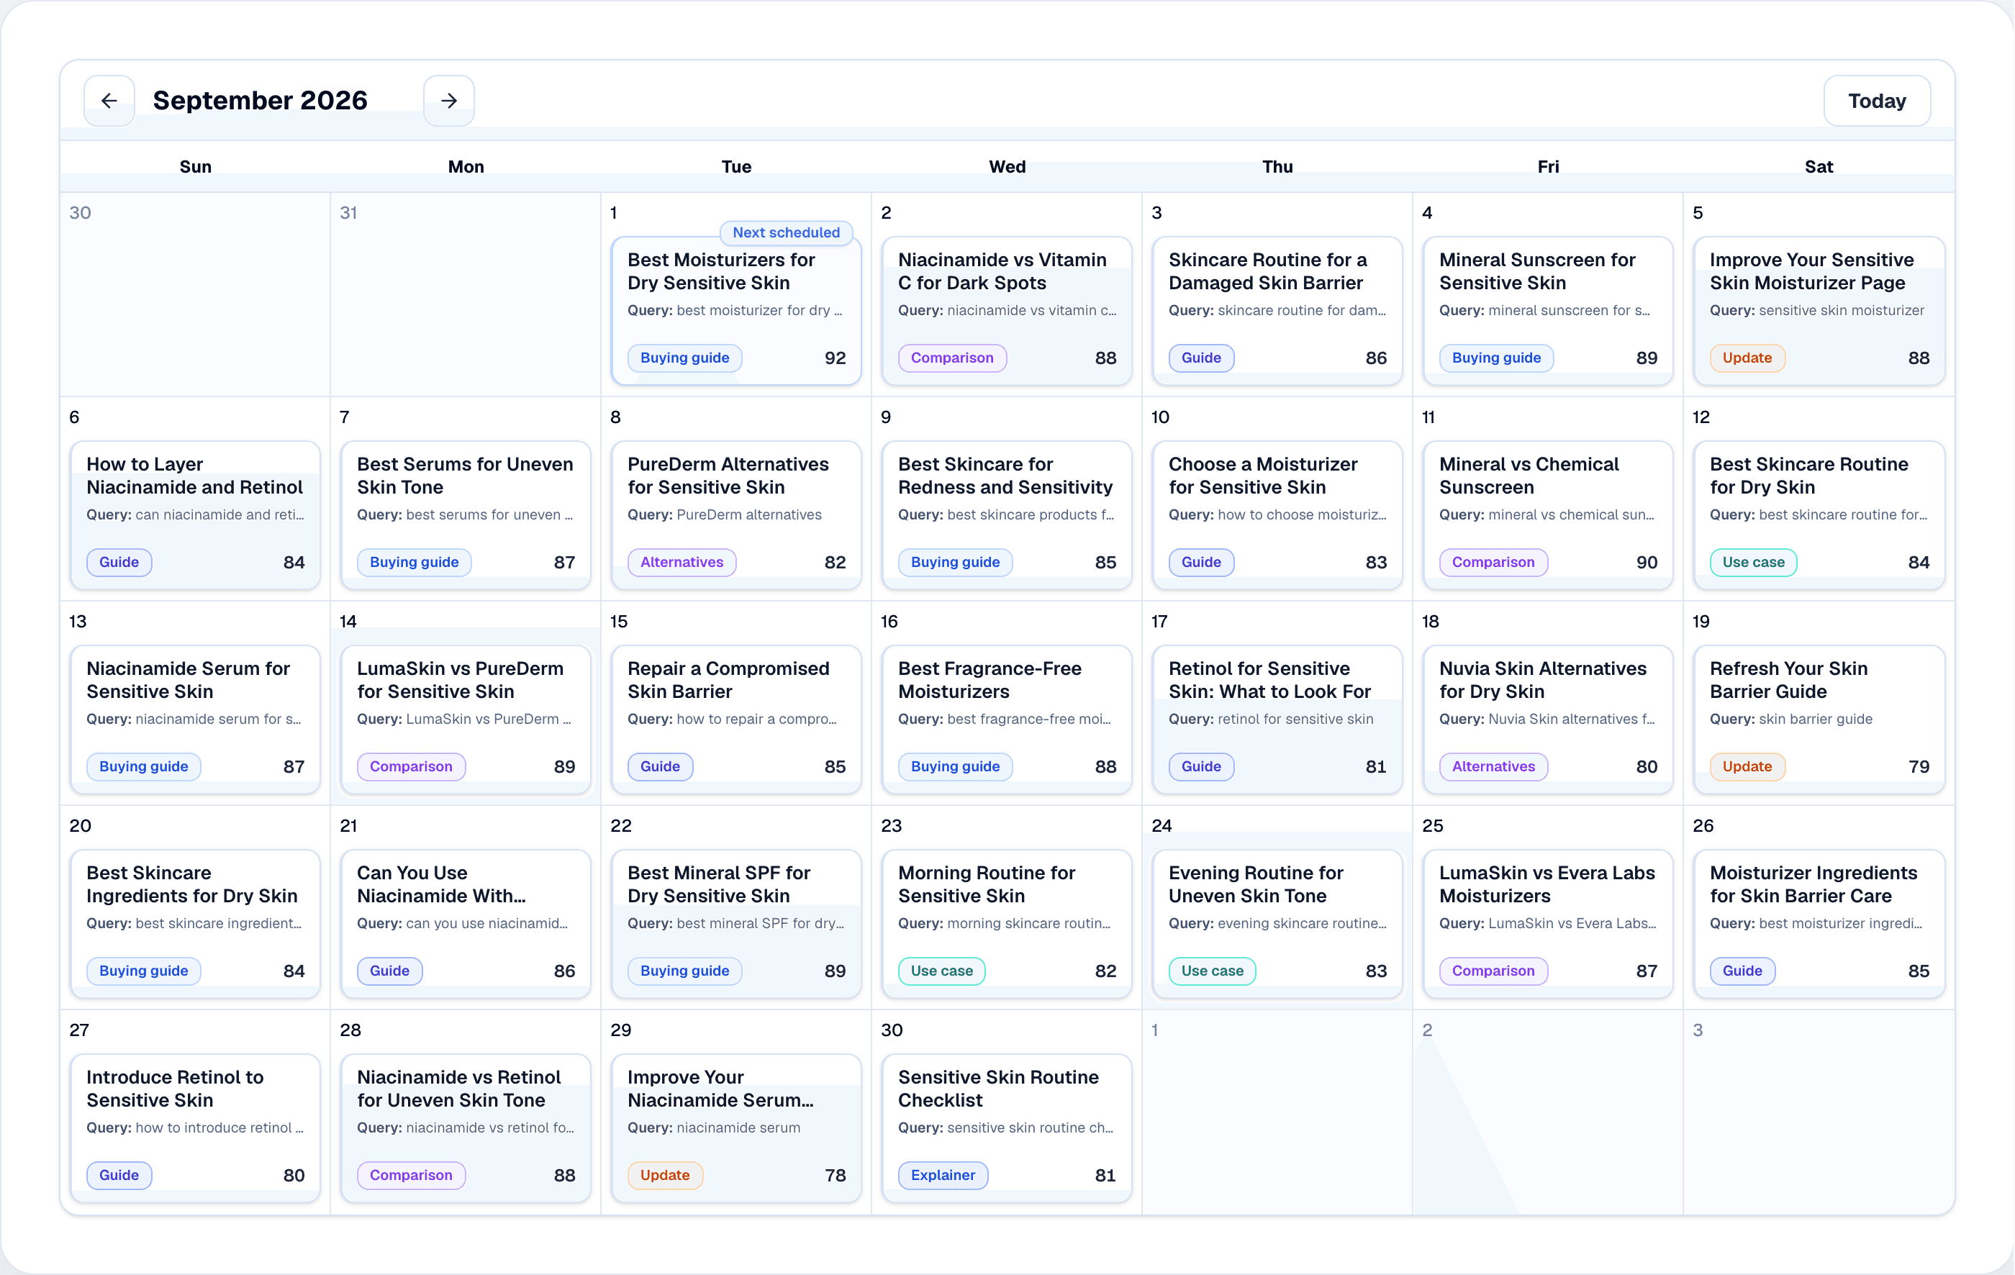
Task: Click Update tag on September 5 card
Action: coord(1747,358)
